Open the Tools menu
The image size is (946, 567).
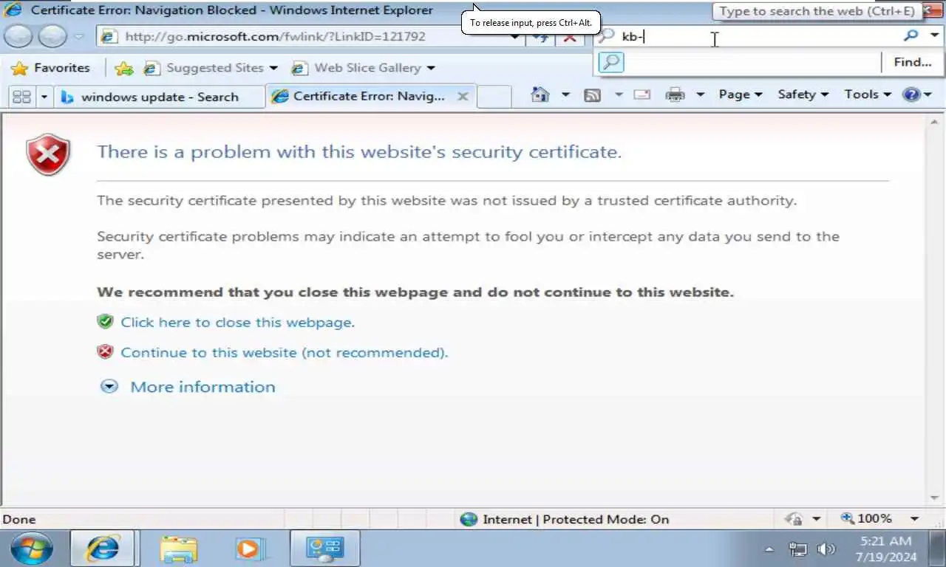pyautogui.click(x=868, y=94)
